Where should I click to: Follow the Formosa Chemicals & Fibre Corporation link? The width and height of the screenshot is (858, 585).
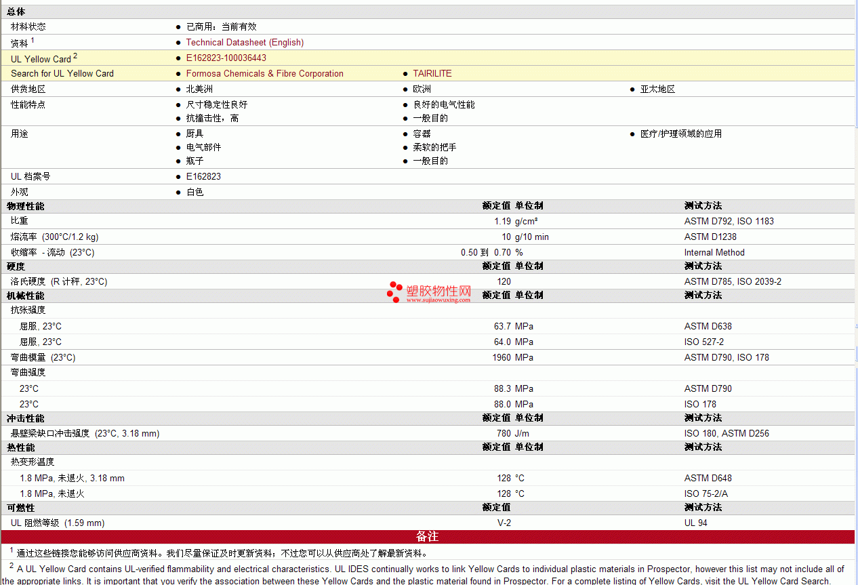tap(265, 73)
